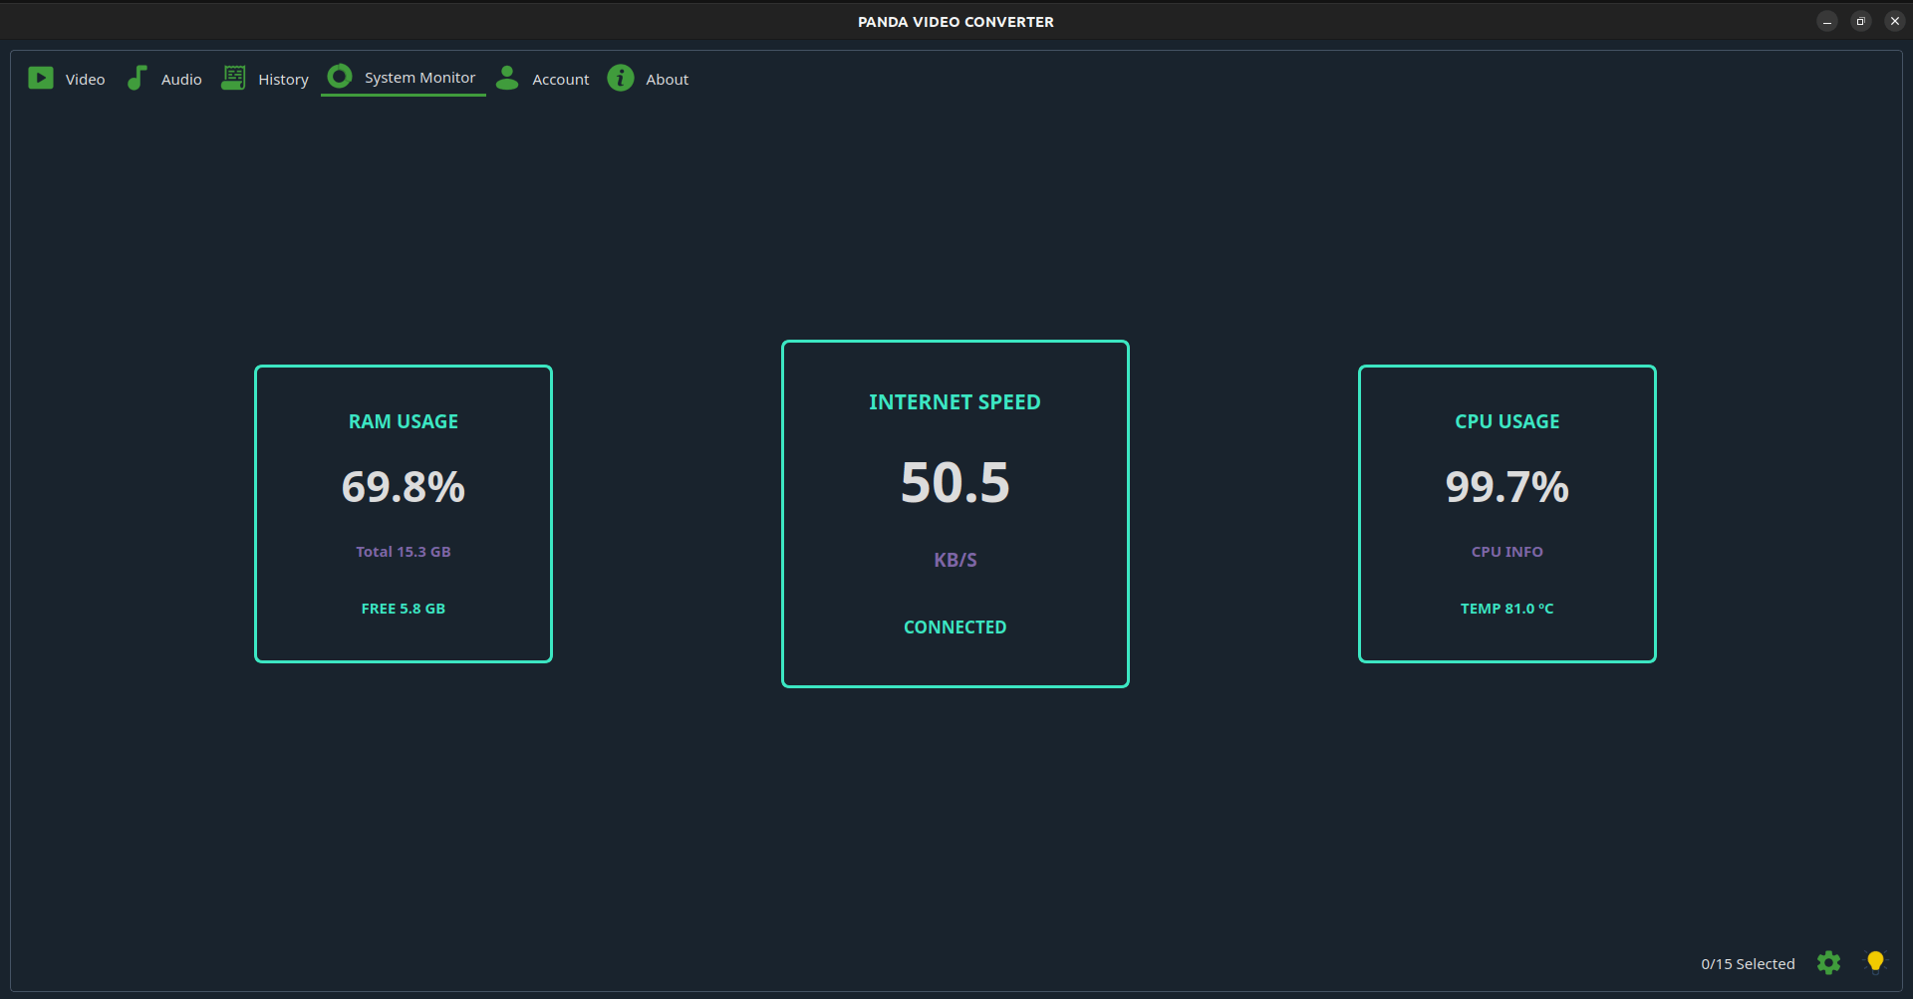Click the 69.8% RAM value
The width and height of the screenshot is (1913, 999).
(404, 487)
